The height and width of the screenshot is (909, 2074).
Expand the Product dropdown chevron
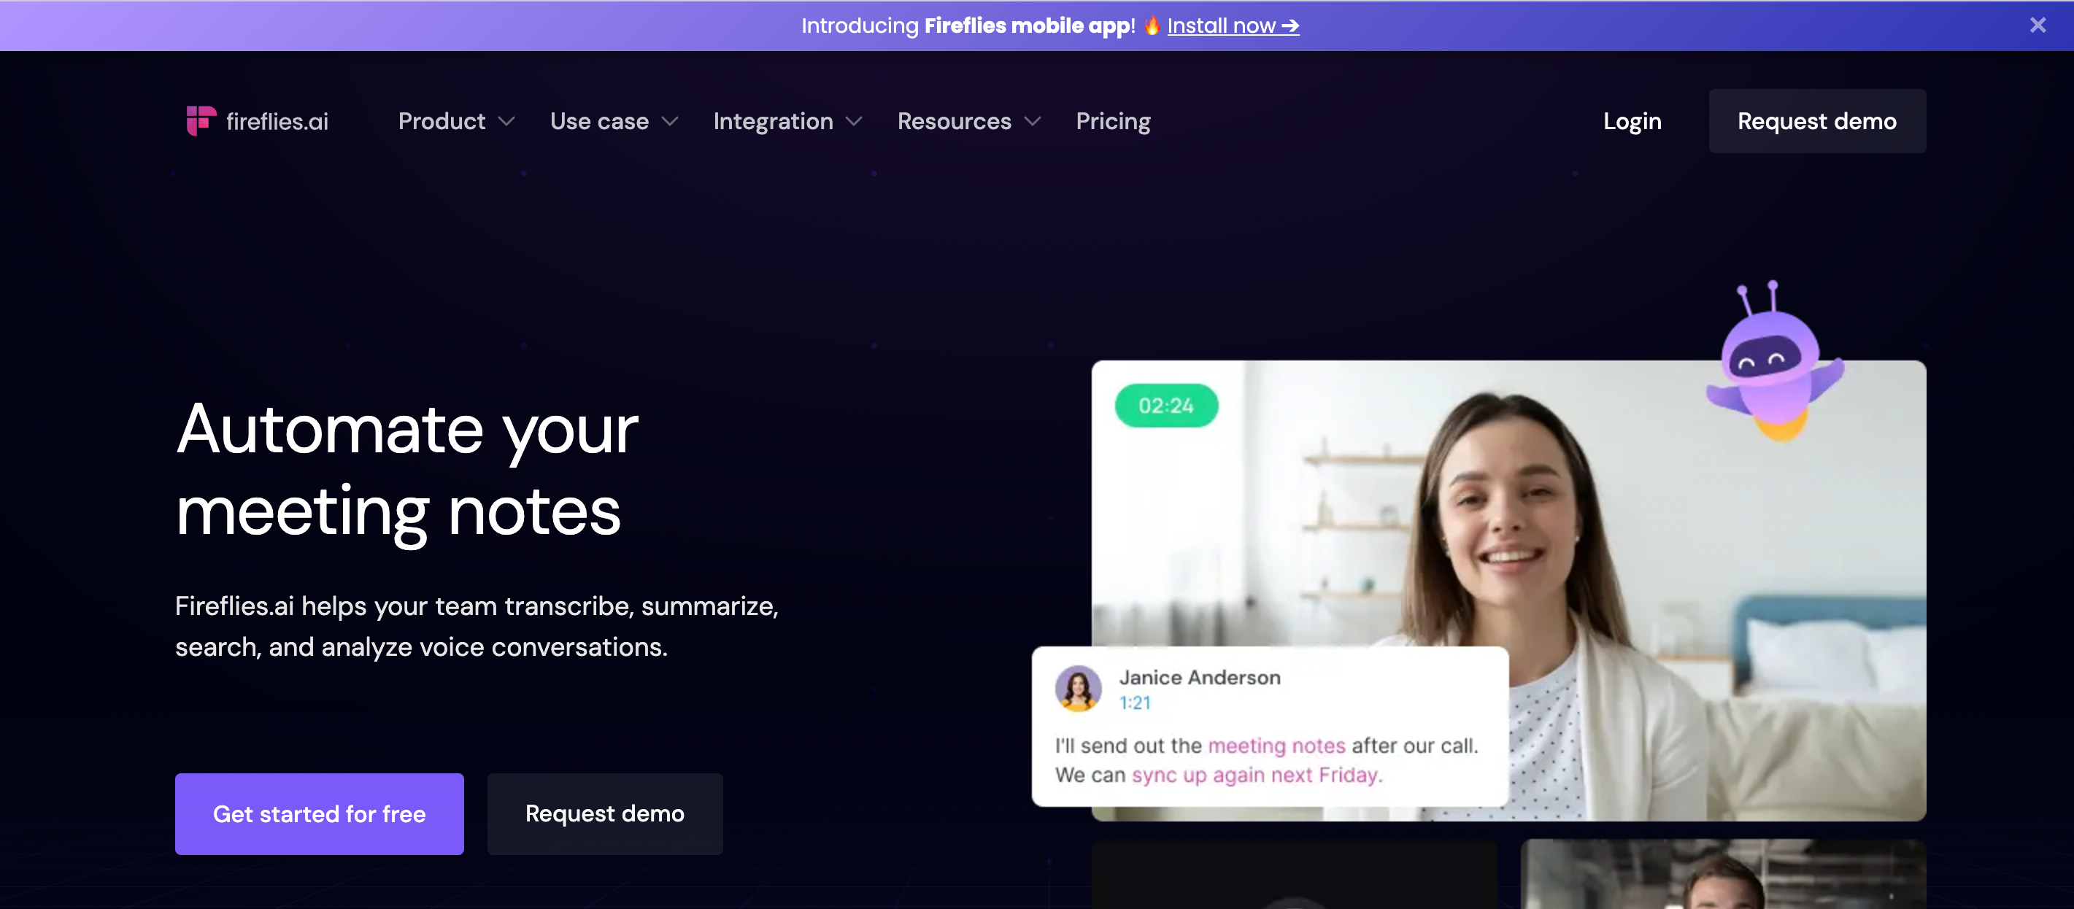pos(506,122)
